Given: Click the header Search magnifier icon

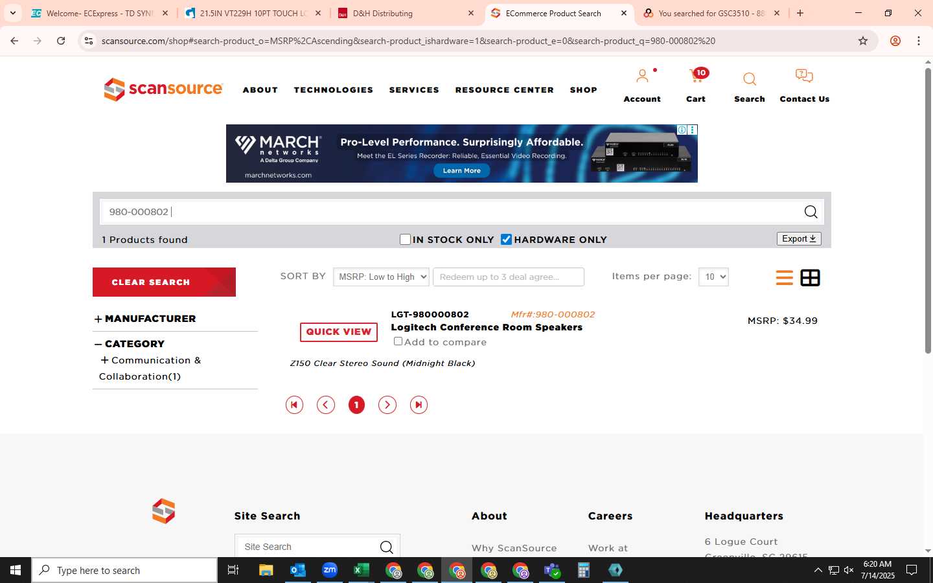Looking at the screenshot, I should tap(750, 80).
